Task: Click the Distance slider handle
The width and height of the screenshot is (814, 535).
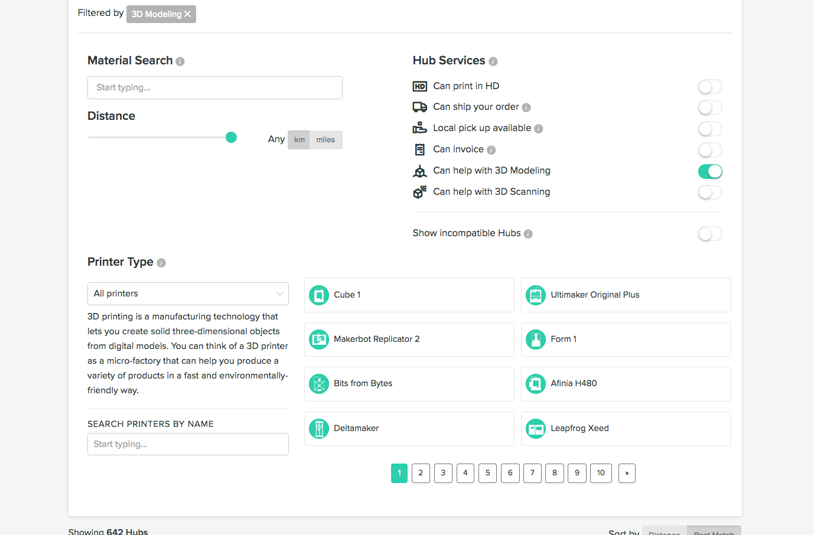Action: click(x=231, y=138)
